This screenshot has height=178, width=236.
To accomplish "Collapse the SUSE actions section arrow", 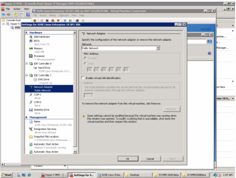I will [233, 99].
